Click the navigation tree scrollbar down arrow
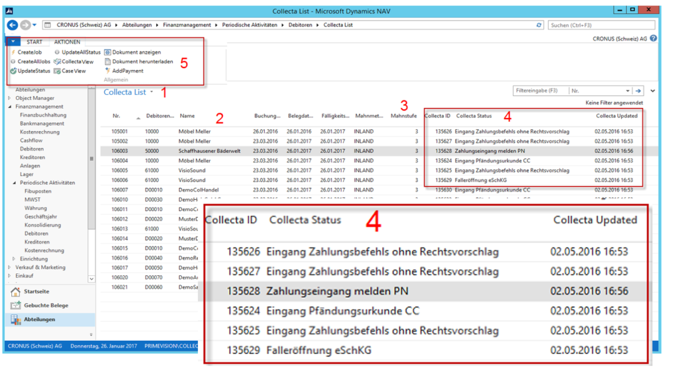The width and height of the screenshot is (678, 372). 91,279
